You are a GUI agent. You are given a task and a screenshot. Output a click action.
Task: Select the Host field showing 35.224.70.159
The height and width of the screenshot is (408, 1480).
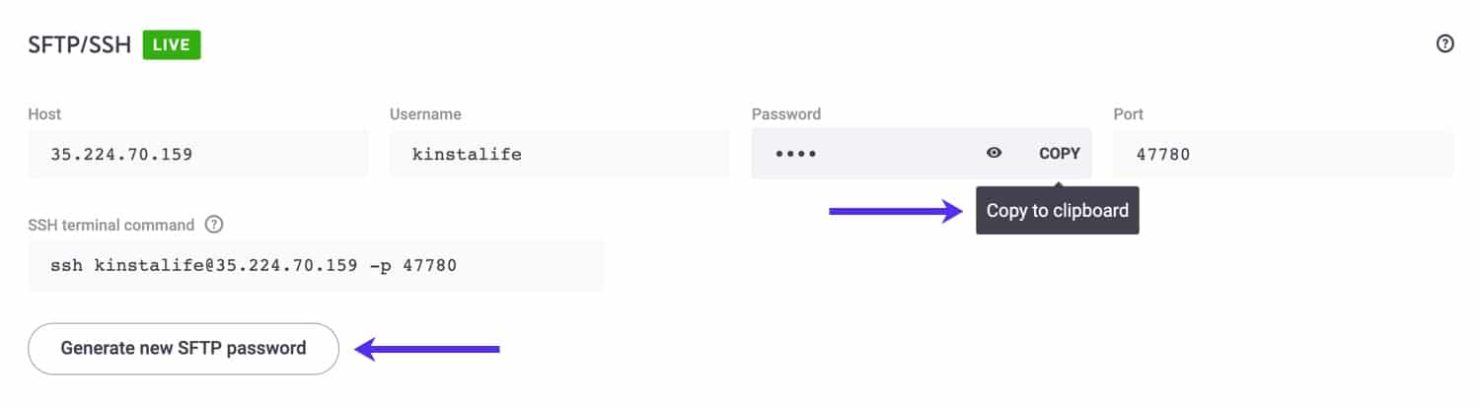pyautogui.click(x=197, y=154)
